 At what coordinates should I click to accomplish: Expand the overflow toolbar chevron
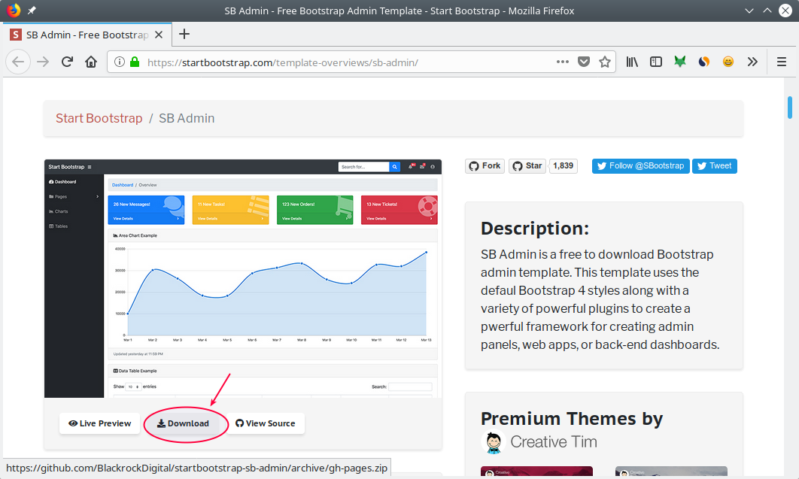752,62
